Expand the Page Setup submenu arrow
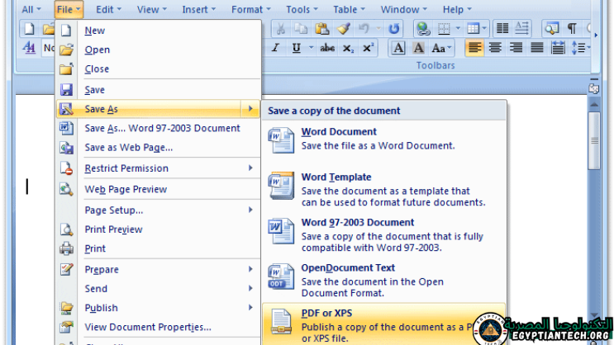The image size is (614, 345). [x=250, y=210]
